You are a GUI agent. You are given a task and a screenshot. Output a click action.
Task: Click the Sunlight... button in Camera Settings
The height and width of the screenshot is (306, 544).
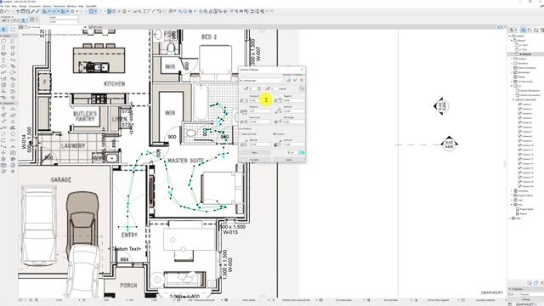[x=255, y=160]
